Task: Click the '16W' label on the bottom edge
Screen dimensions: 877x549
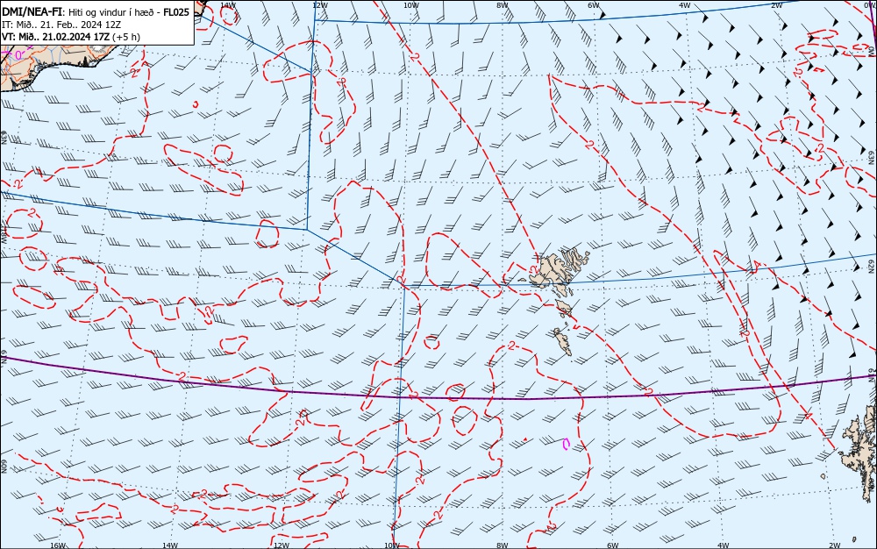Action: [x=58, y=545]
